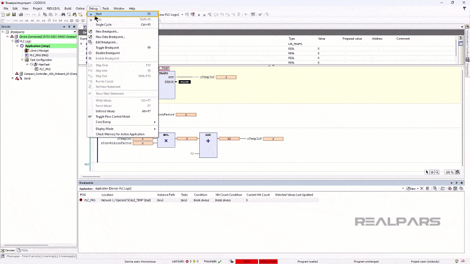Open the Display Mode submenu
Image resolution: width=470 pixels, height=264 pixels.
[x=122, y=129]
